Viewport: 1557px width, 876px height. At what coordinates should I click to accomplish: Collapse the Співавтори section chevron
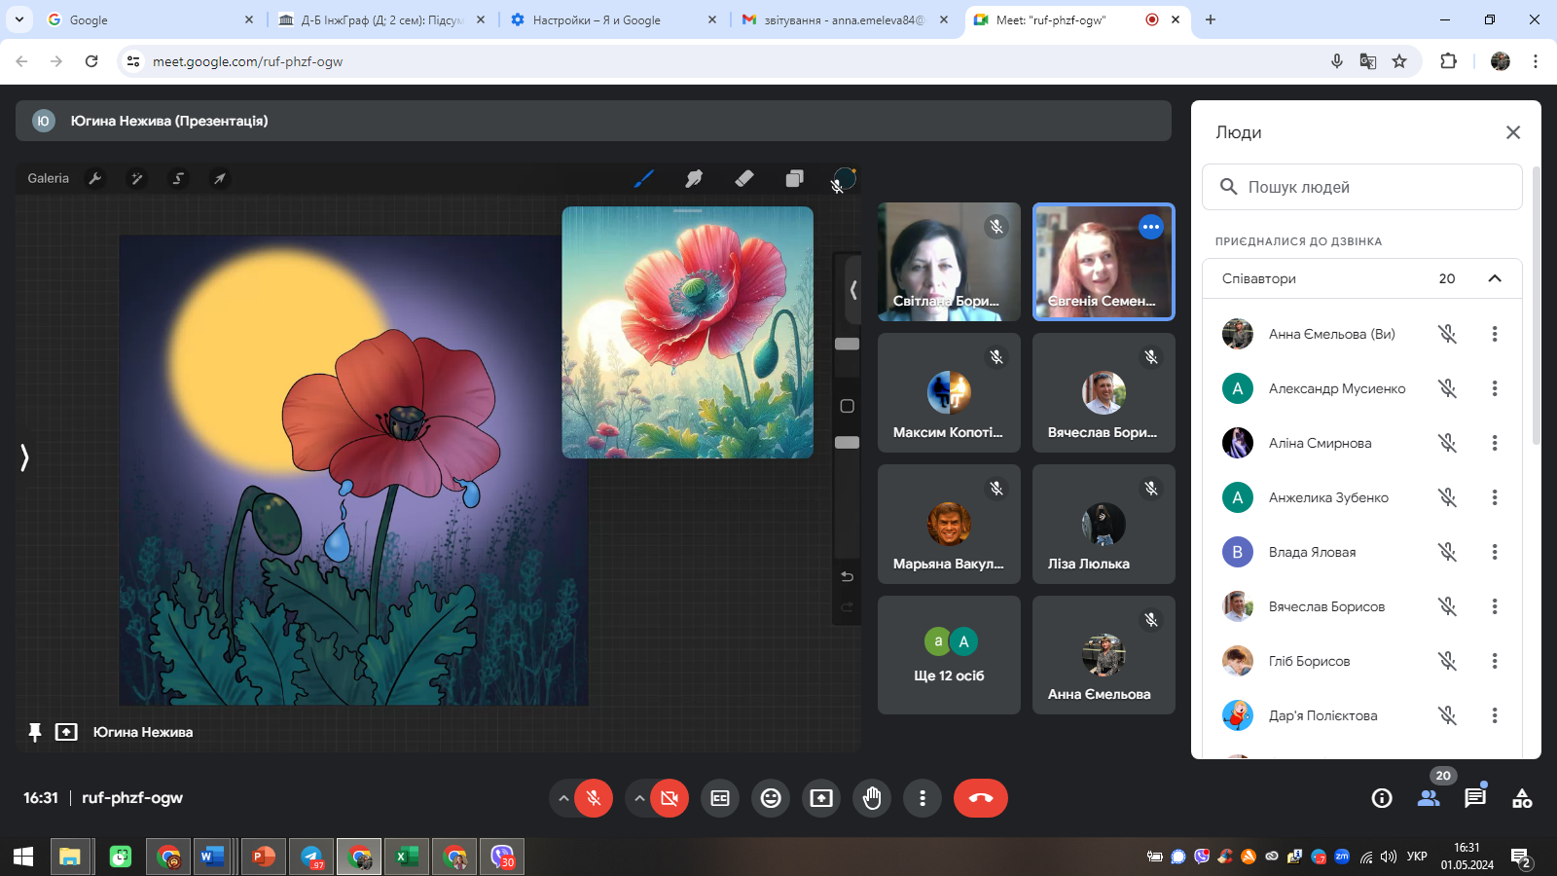[1495, 278]
